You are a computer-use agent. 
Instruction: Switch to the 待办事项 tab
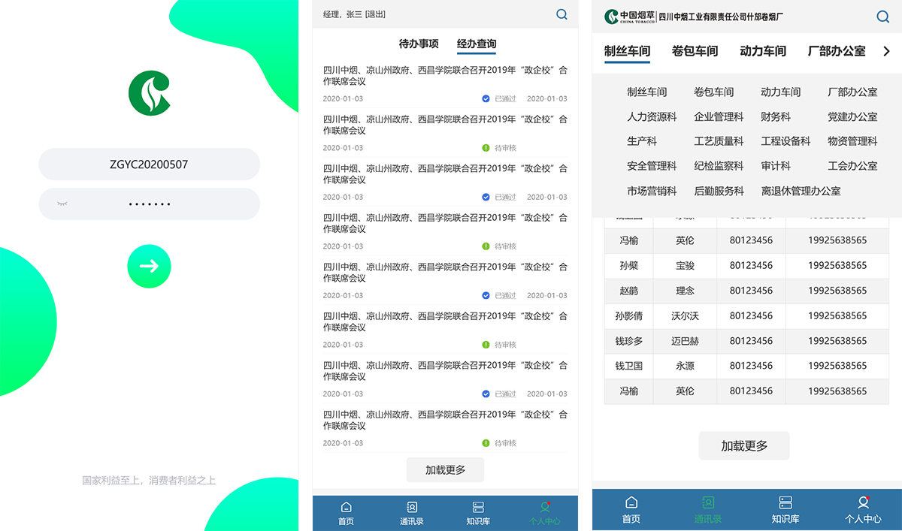point(419,44)
